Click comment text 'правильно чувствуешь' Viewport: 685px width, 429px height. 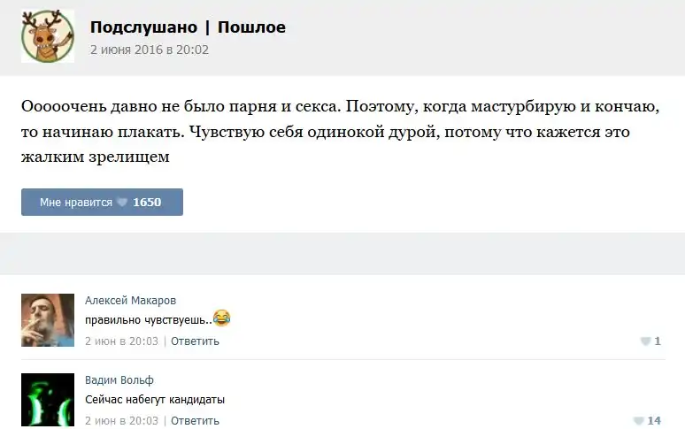click(x=147, y=318)
